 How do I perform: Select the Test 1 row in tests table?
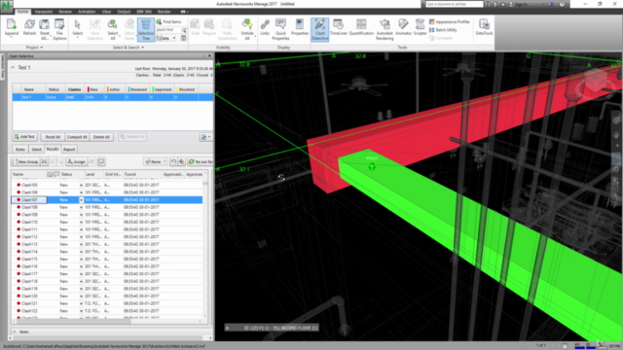pyautogui.click(x=113, y=97)
